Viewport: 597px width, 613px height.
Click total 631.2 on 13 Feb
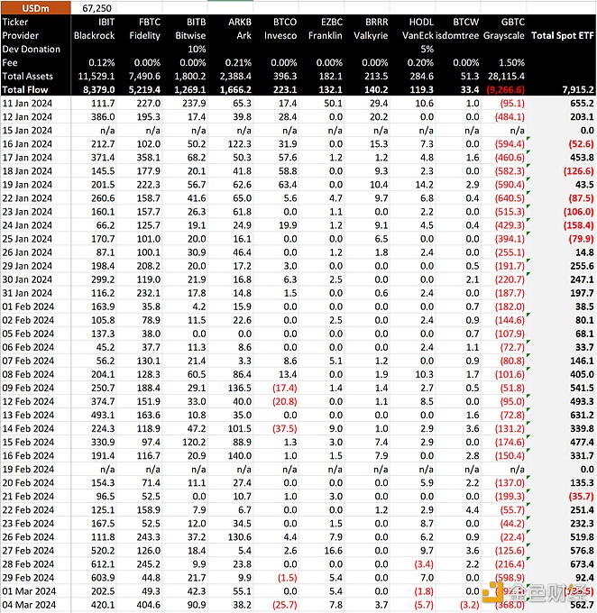(583, 416)
